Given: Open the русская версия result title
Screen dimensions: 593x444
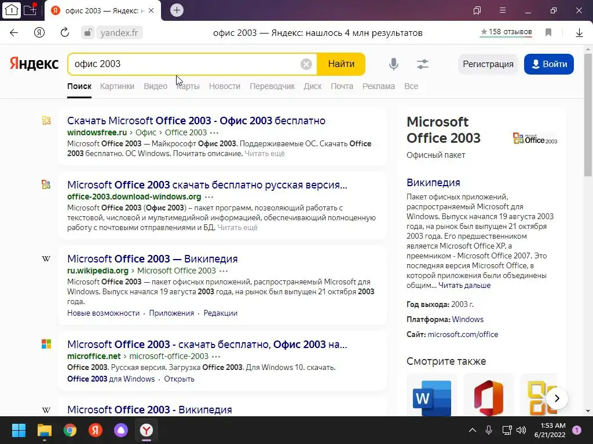Looking at the screenshot, I should pyautogui.click(x=207, y=184).
